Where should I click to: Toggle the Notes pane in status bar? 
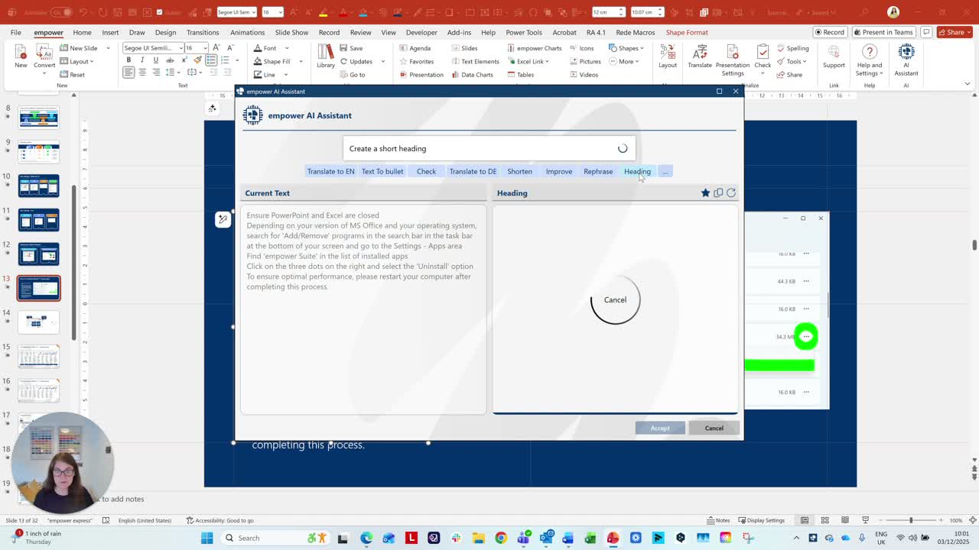(x=717, y=520)
